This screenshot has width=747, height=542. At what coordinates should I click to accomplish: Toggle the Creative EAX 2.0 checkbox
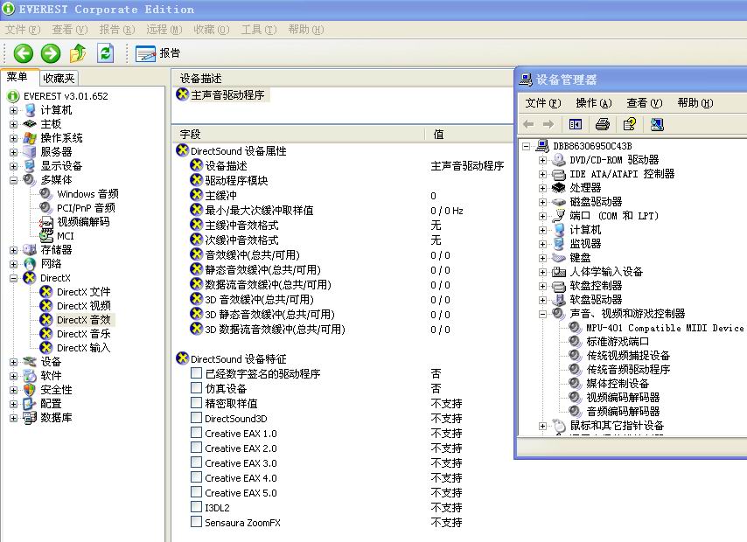[197, 448]
